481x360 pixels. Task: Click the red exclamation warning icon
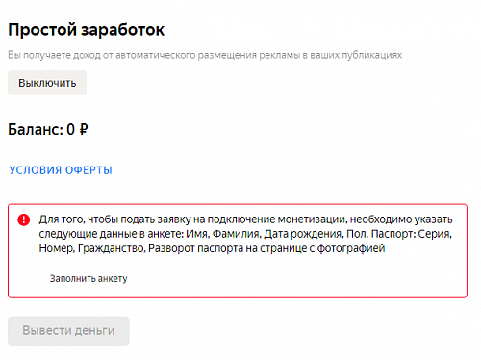click(x=24, y=219)
